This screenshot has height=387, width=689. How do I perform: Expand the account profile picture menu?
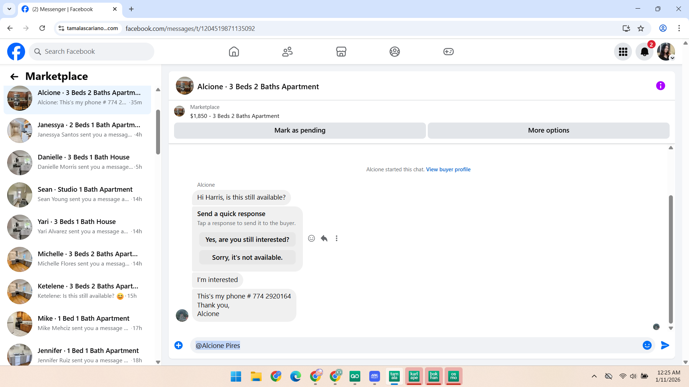coord(666,52)
